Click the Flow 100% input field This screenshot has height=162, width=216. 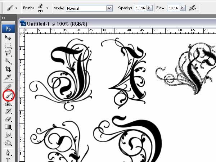(173, 8)
